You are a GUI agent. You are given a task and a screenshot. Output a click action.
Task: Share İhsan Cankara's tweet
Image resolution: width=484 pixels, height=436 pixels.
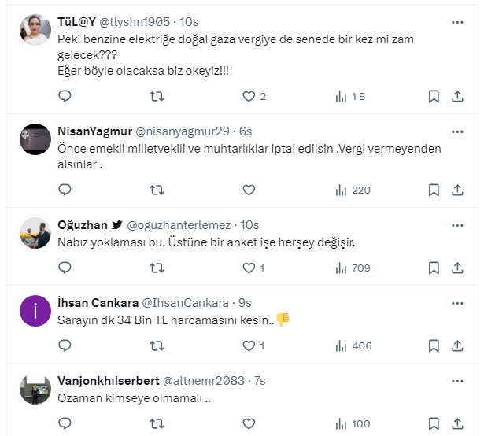pos(458,345)
